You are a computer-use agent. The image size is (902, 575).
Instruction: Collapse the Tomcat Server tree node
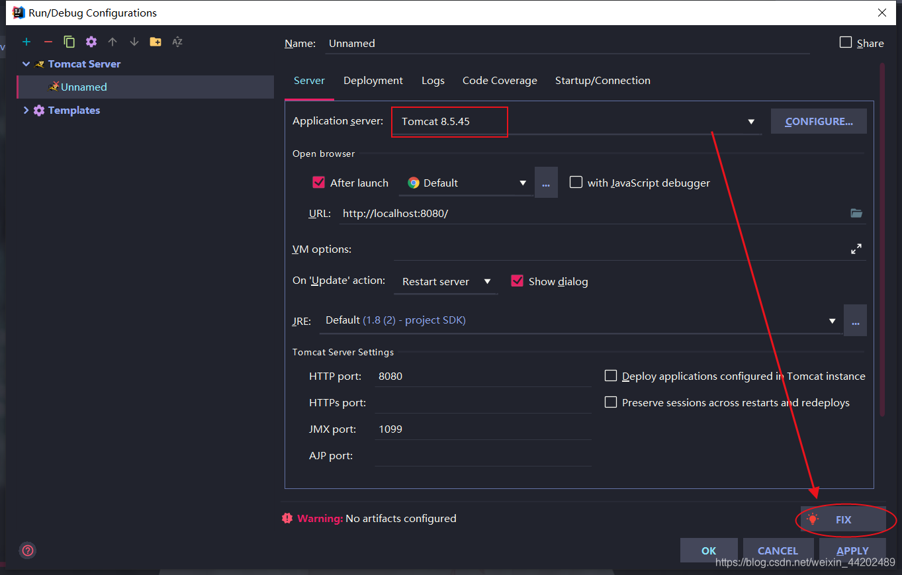point(26,64)
